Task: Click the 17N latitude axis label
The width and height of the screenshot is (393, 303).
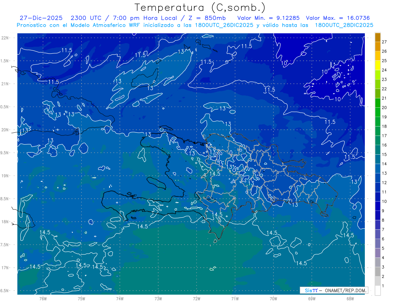Action: (5, 268)
